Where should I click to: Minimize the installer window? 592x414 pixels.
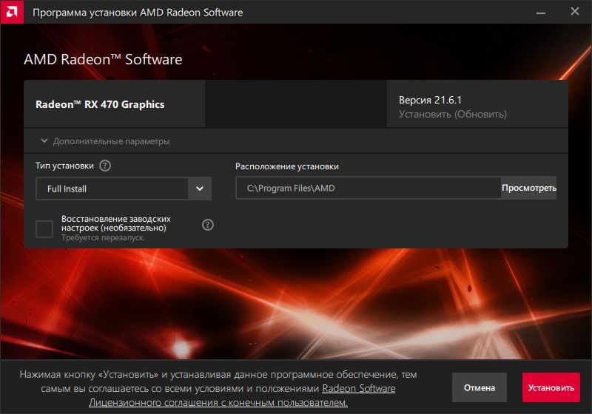click(541, 12)
